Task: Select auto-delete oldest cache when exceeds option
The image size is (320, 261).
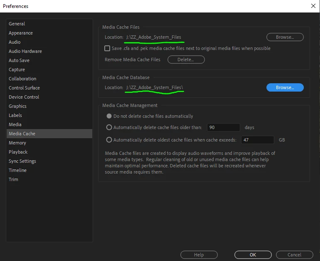Action: tap(109, 140)
